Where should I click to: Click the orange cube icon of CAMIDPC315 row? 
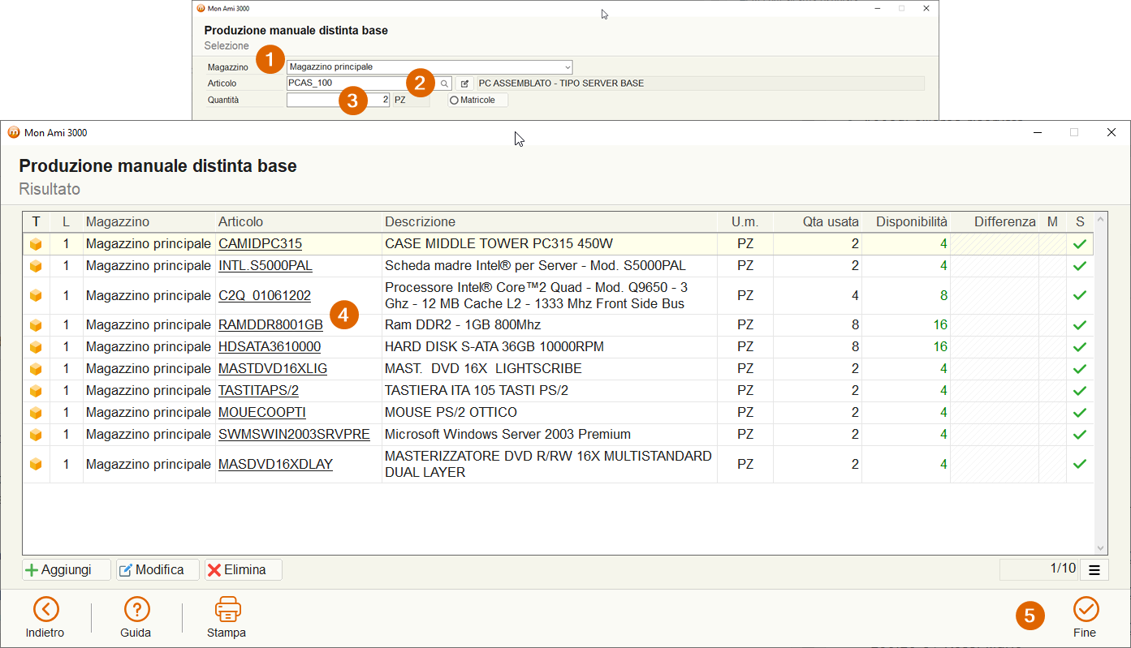(x=36, y=244)
